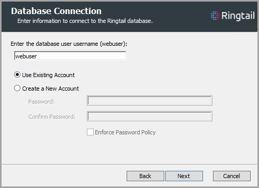Choose the Create a New Account radio button
Image resolution: width=259 pixels, height=188 pixels.
[x=17, y=88]
